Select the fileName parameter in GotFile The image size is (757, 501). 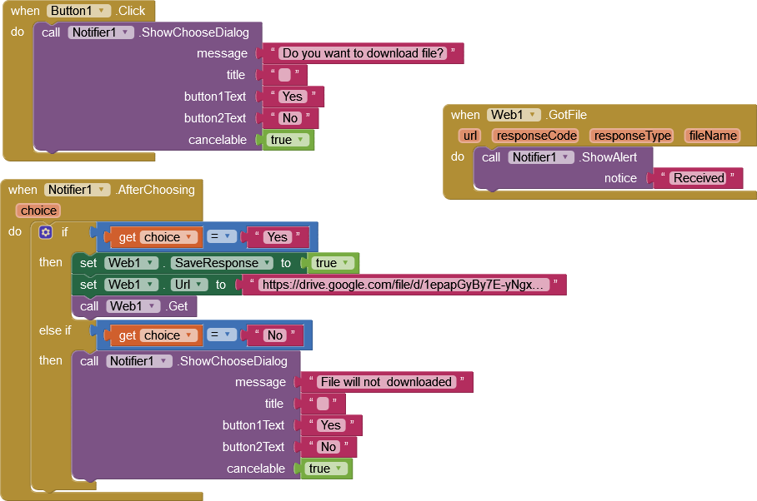click(713, 136)
